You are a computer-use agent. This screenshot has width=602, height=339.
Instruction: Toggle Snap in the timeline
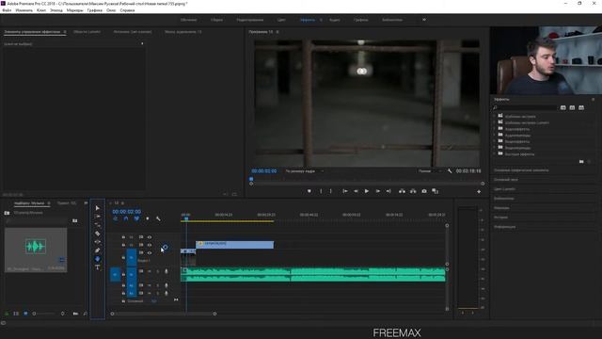coord(126,218)
